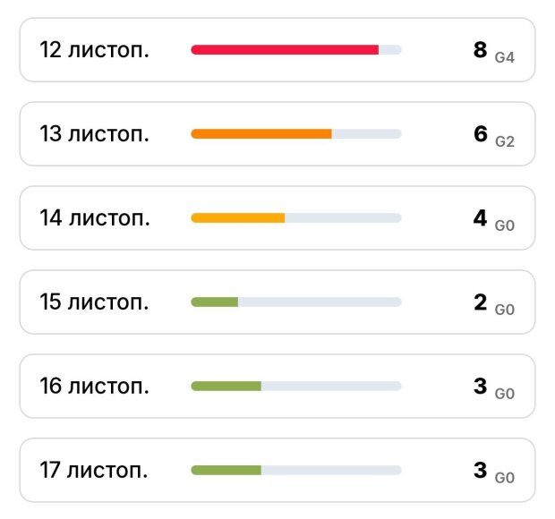Click the red bar for 12 листоп.
Image resolution: width=555 pixels, height=519 pixels.
[285, 49]
